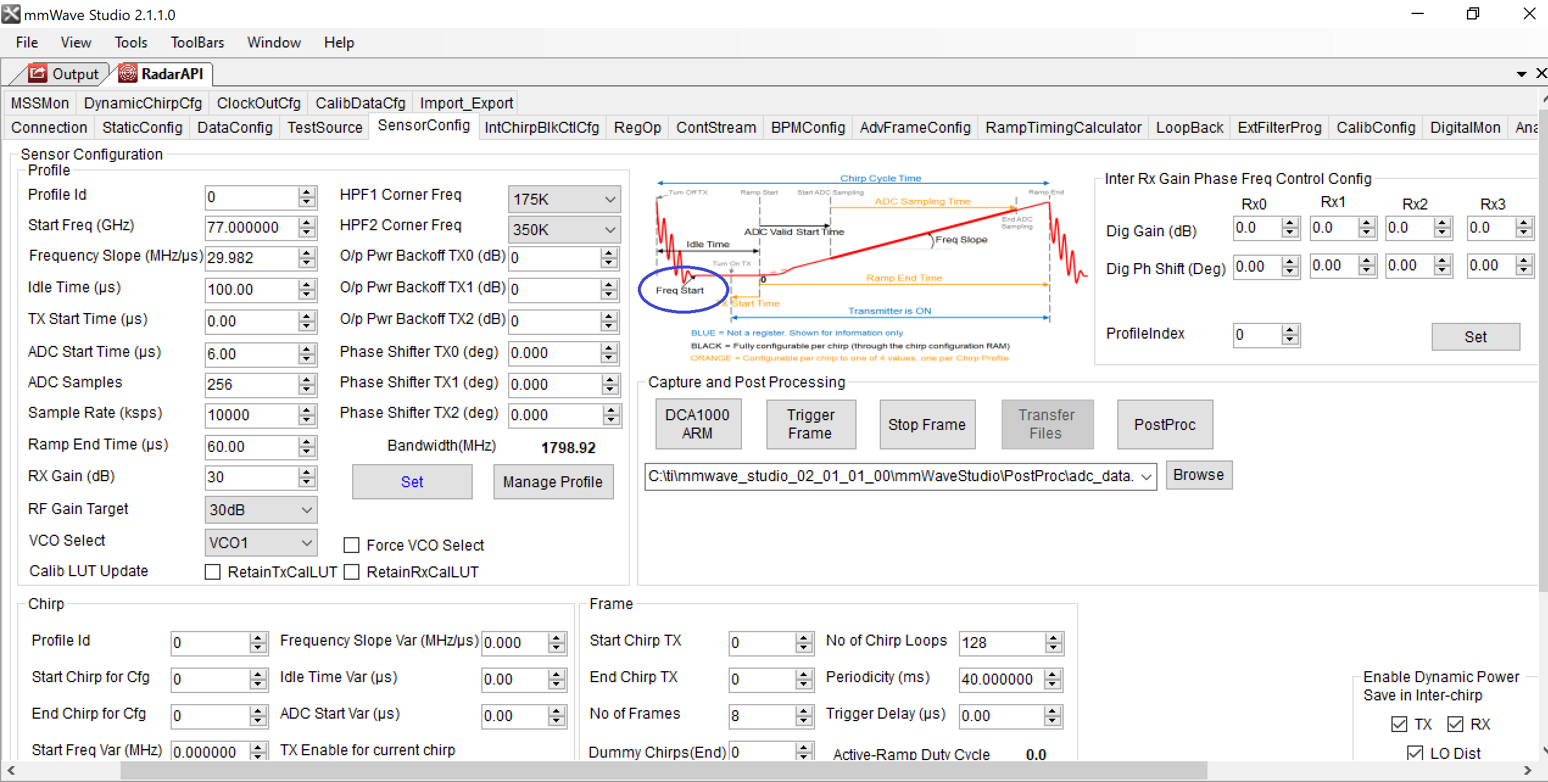The height and width of the screenshot is (782, 1548).
Task: Enable Force VCO Select checkbox
Action: [x=352, y=545]
